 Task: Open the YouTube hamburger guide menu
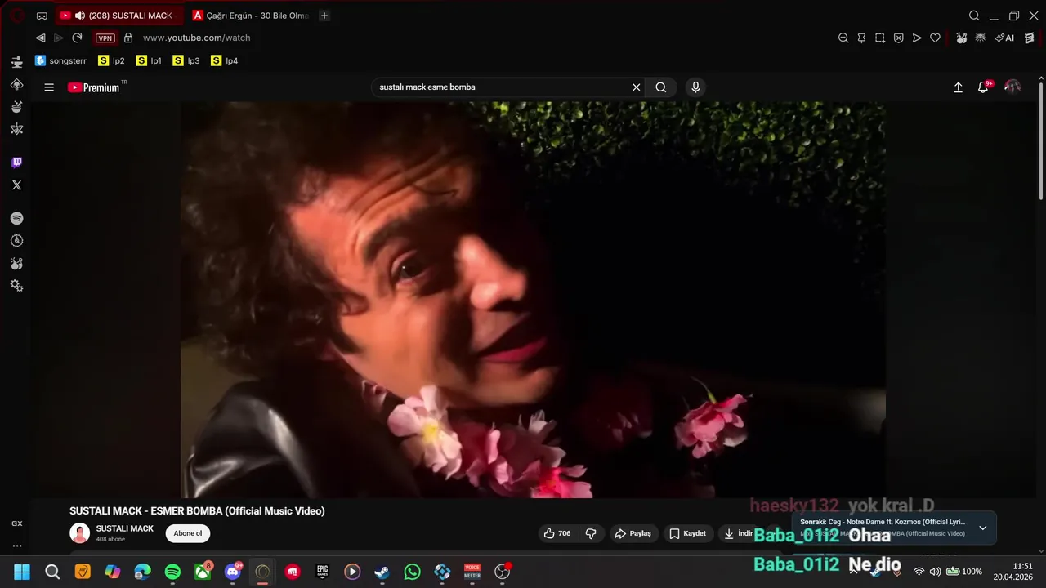tap(49, 87)
